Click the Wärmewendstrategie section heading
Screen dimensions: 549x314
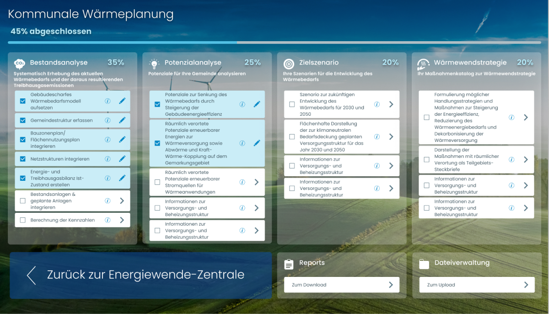(470, 63)
